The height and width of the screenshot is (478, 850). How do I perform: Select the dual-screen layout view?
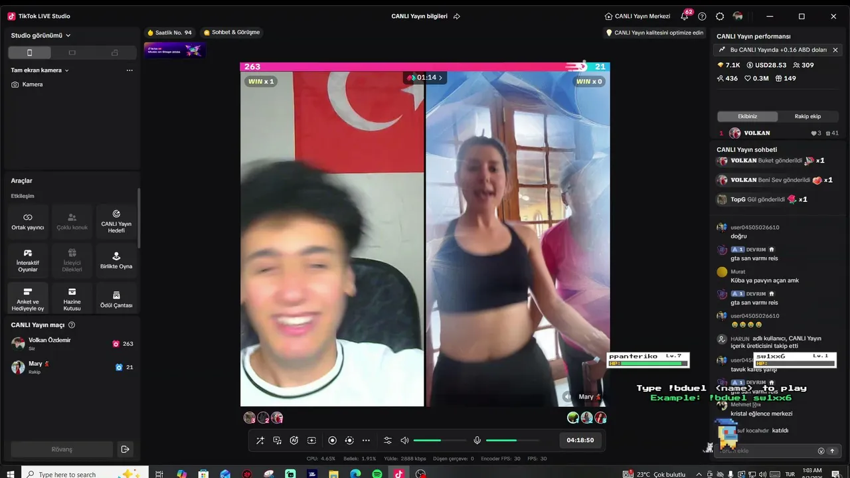coord(114,52)
